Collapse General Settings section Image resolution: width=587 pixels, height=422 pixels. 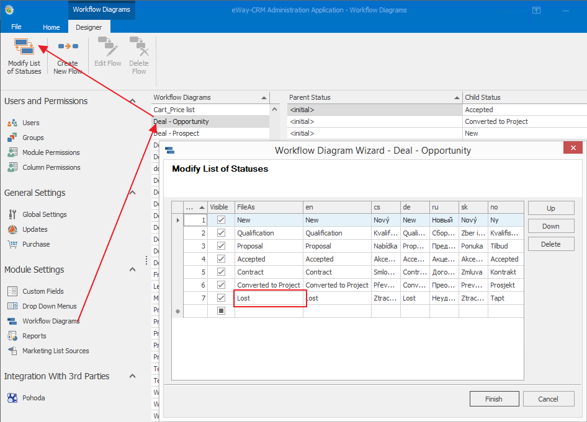coord(133,193)
